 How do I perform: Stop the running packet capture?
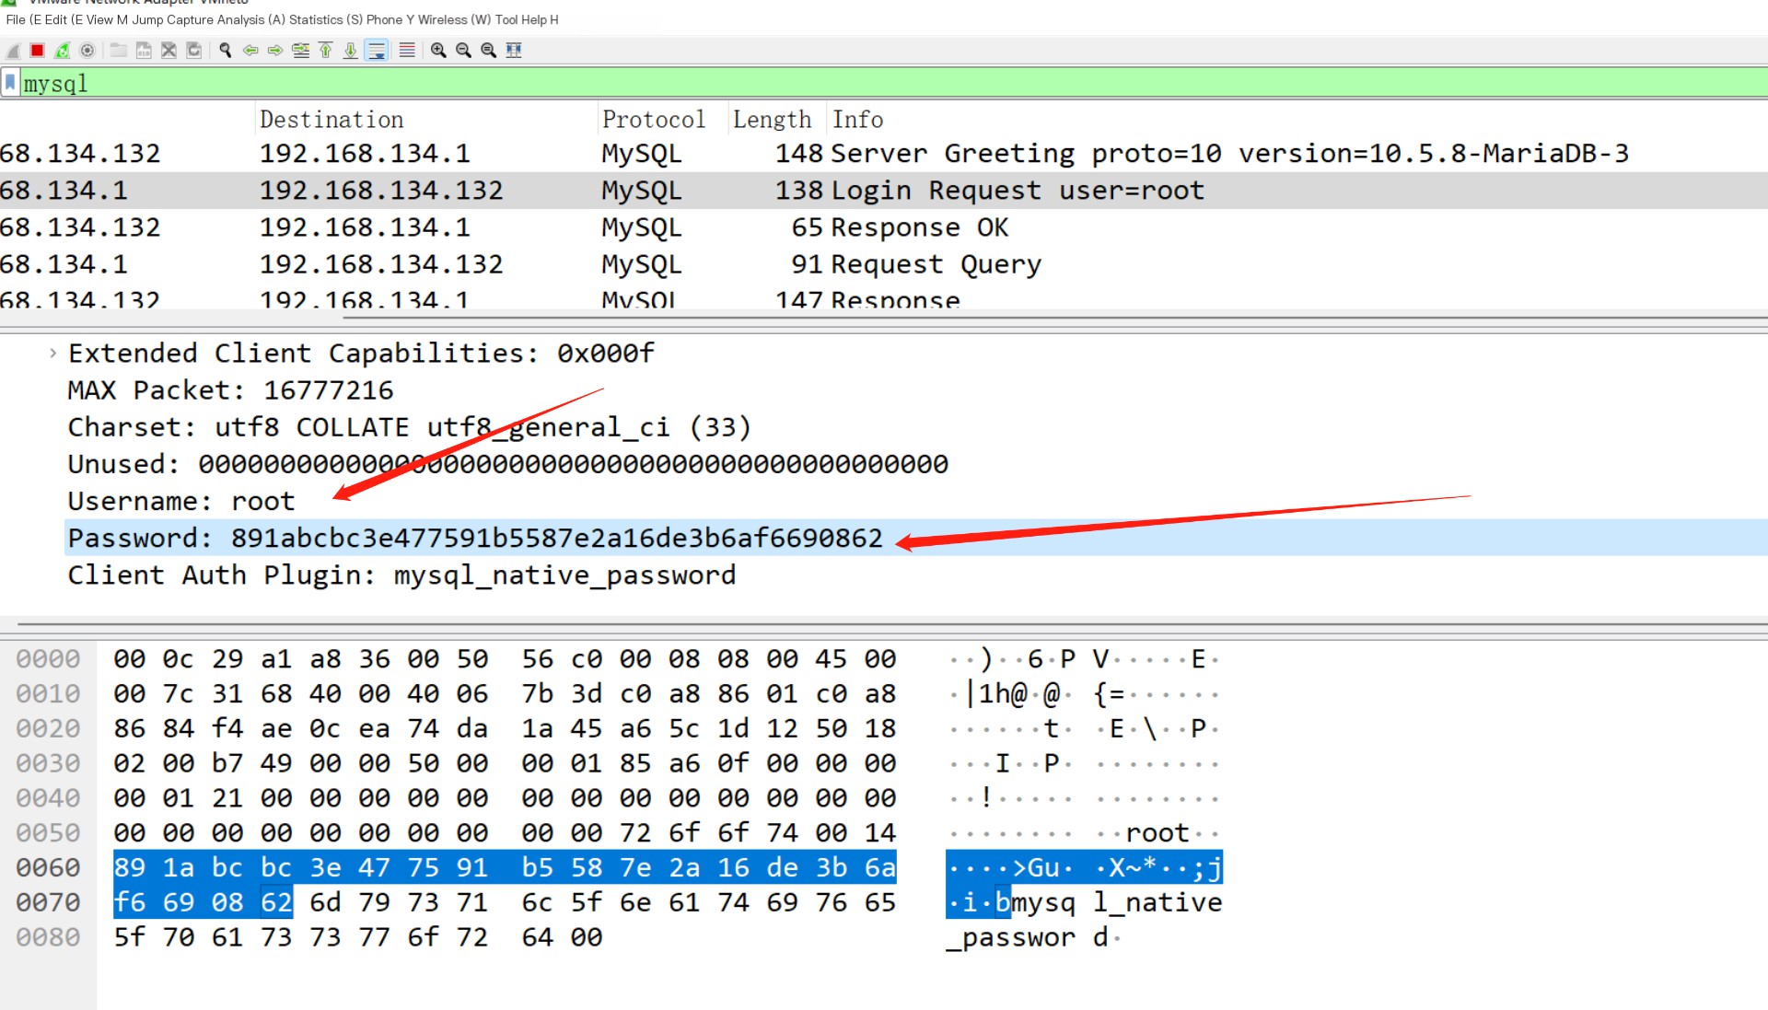click(37, 51)
